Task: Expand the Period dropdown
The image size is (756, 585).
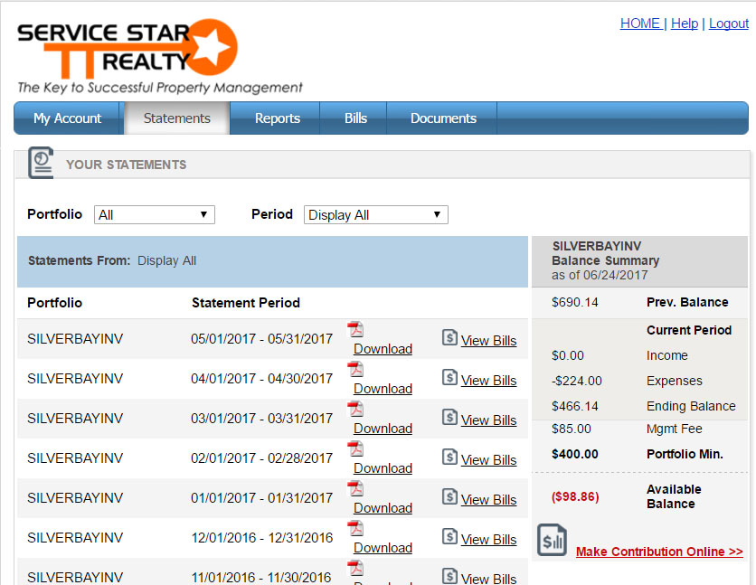Action: 375,215
